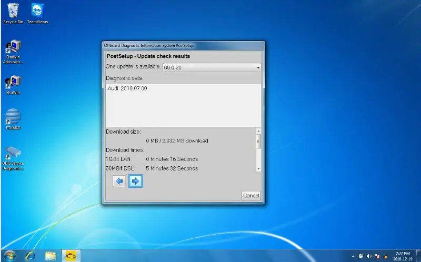Click the Show Desktop button
This screenshot has width=421, height=262.
point(418,256)
